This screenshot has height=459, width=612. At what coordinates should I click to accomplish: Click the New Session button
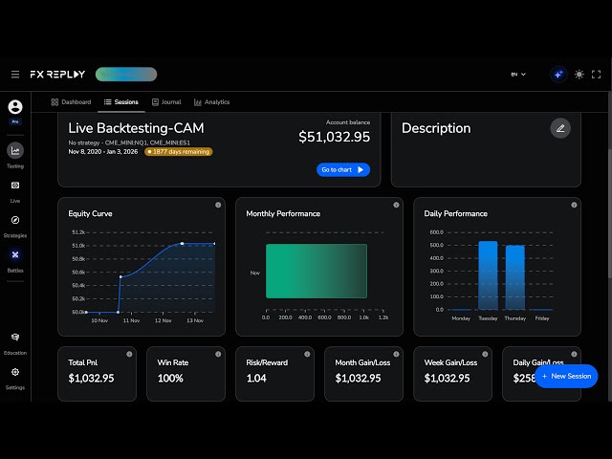point(566,376)
